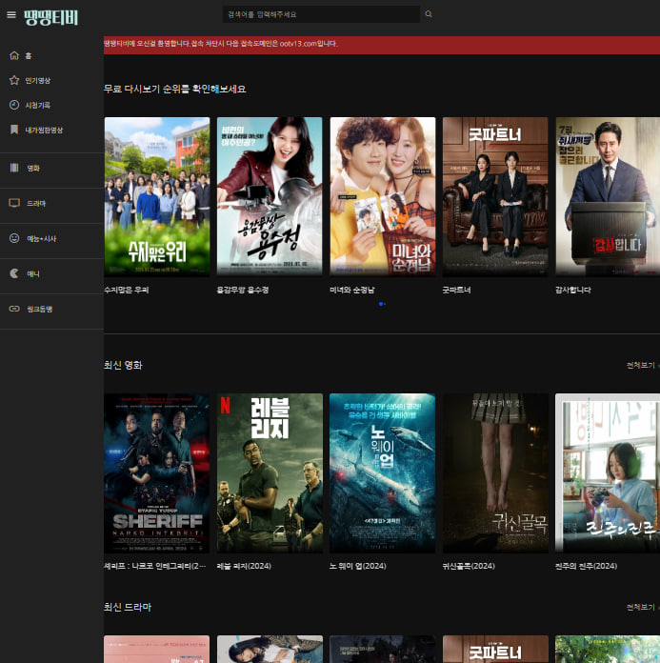The image size is (660, 663).
Task: Click the 최신 영화 section heading
Action: pos(123,365)
